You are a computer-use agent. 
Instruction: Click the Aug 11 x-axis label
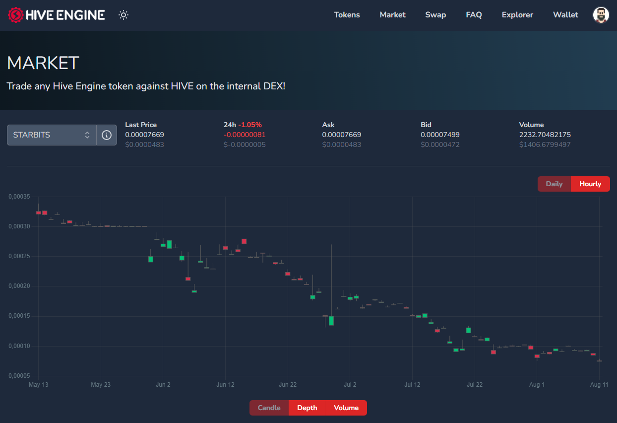point(599,384)
